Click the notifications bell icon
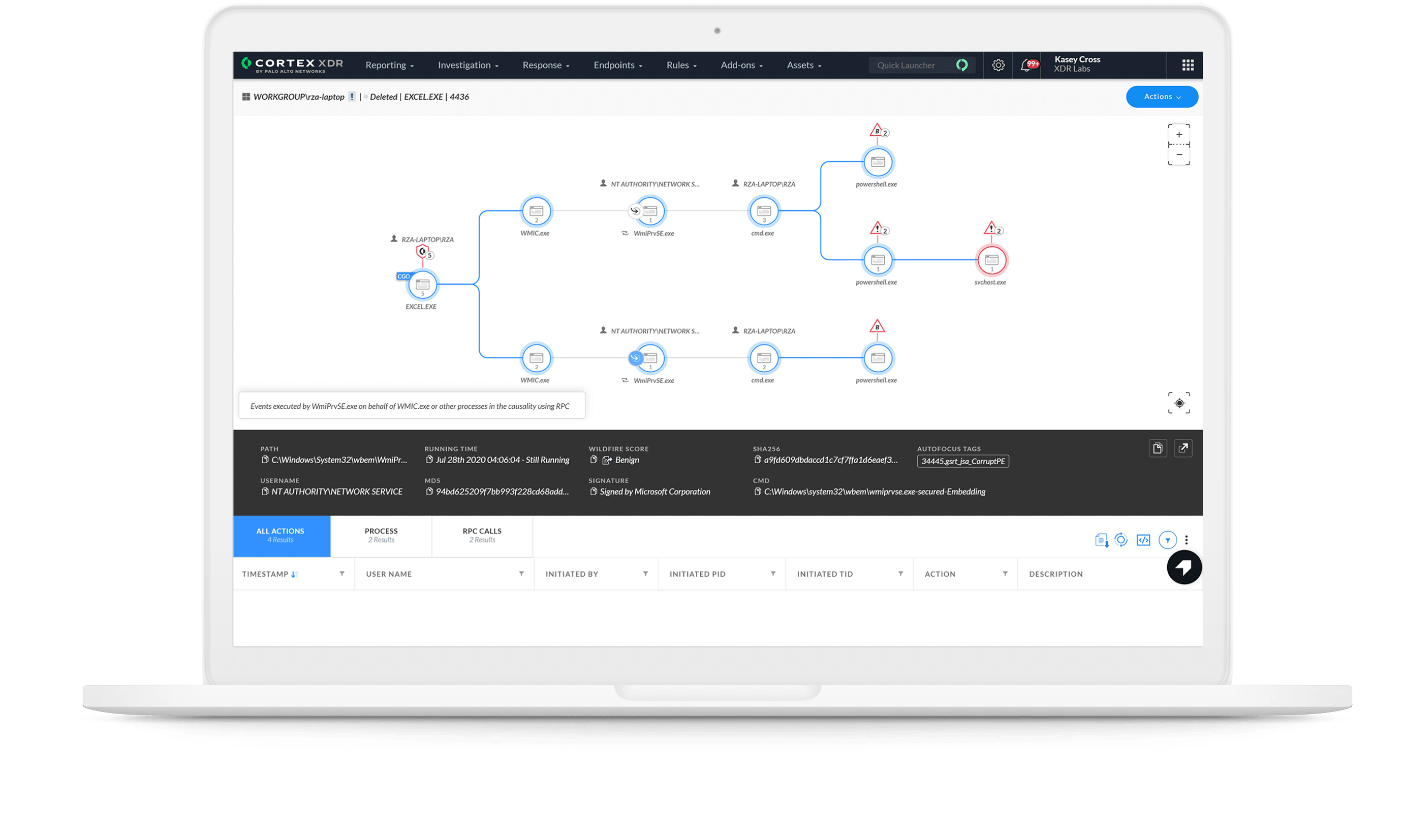This screenshot has width=1409, height=823. pyautogui.click(x=1027, y=65)
